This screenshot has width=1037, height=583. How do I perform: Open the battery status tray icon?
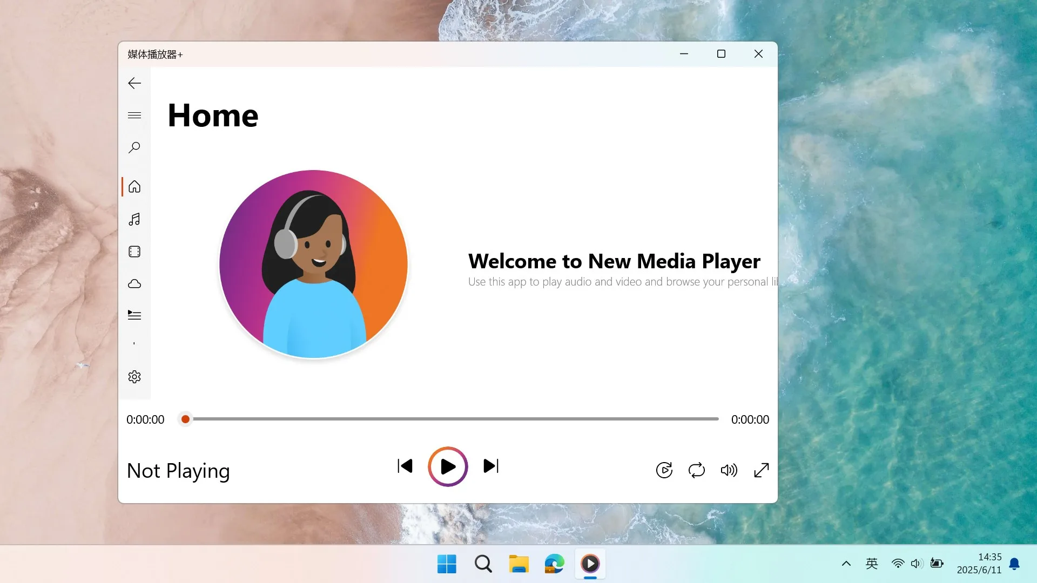tap(937, 564)
